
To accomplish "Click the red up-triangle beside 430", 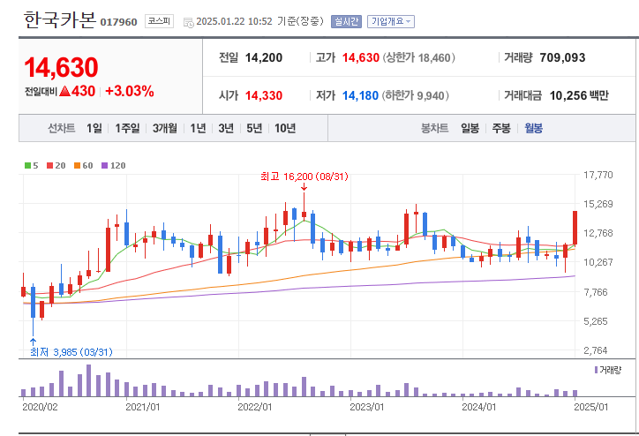I will 64,91.
